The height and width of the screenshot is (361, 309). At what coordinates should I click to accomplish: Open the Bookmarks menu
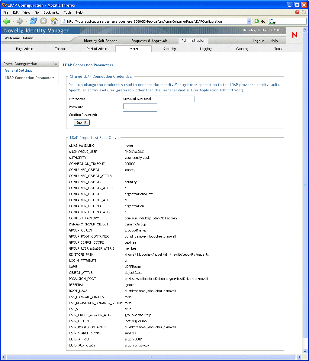point(51,12)
